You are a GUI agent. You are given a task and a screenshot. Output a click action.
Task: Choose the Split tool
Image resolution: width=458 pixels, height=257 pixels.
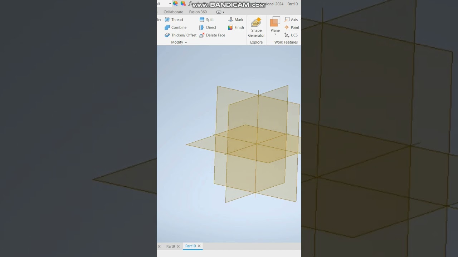click(206, 20)
